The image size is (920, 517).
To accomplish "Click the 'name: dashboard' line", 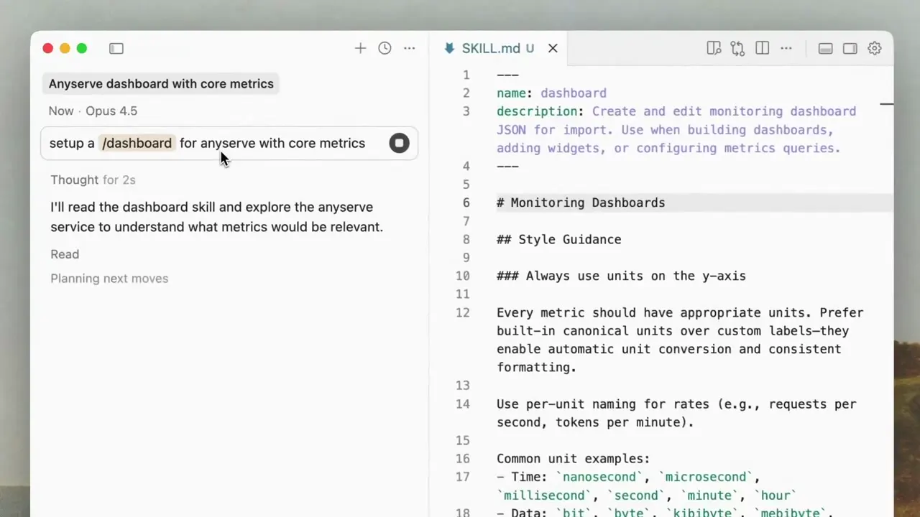I will [x=551, y=93].
